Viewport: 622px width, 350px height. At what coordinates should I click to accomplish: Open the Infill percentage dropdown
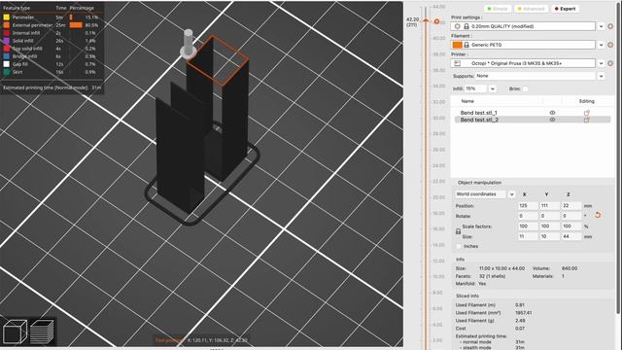pyautogui.click(x=493, y=88)
